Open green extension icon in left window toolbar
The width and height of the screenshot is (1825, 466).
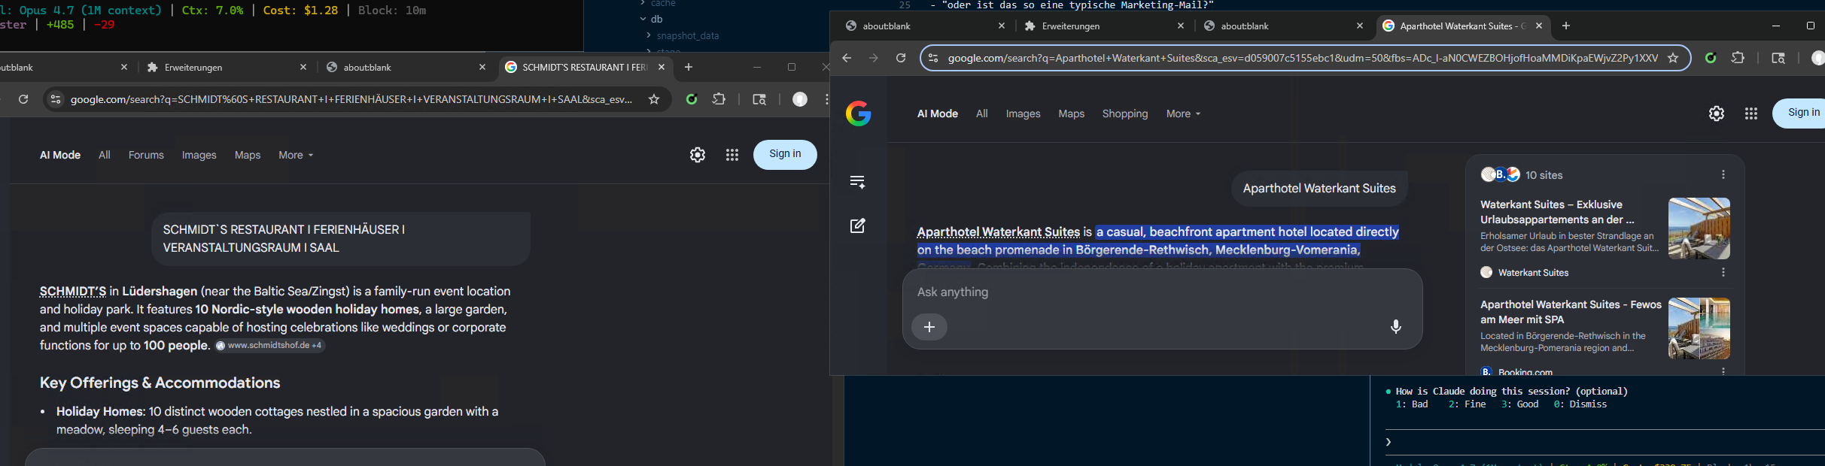[x=691, y=99]
